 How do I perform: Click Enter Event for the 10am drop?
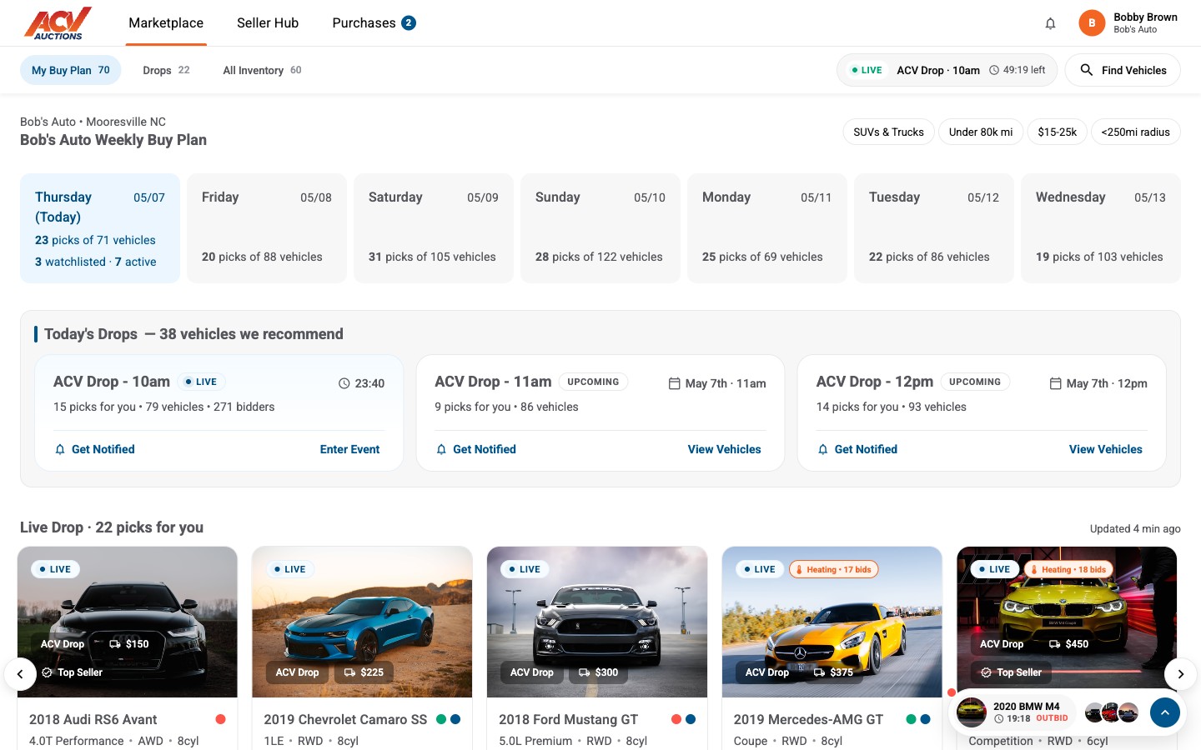[x=349, y=449]
